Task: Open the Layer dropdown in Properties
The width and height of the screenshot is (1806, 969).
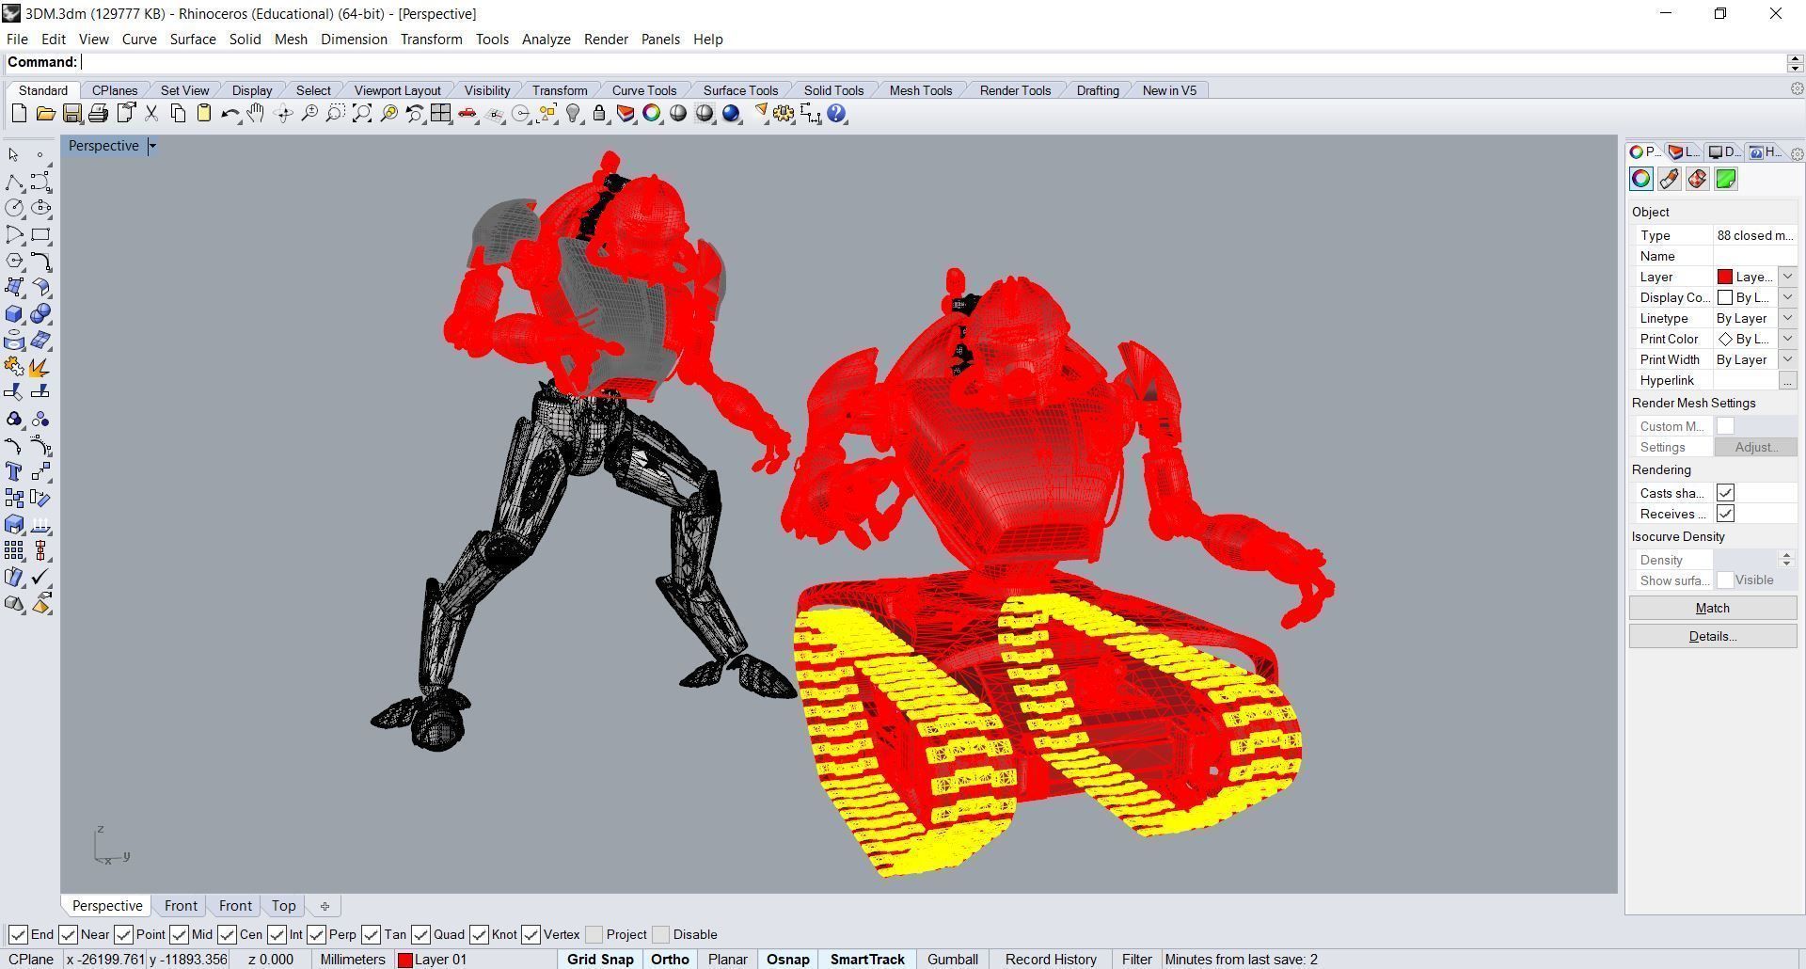Action: pyautogui.click(x=1787, y=277)
